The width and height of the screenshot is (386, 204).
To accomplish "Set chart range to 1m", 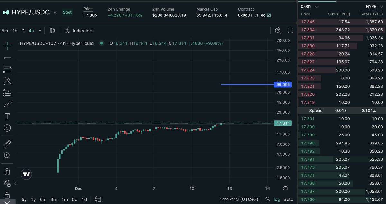I will tap(65, 199).
